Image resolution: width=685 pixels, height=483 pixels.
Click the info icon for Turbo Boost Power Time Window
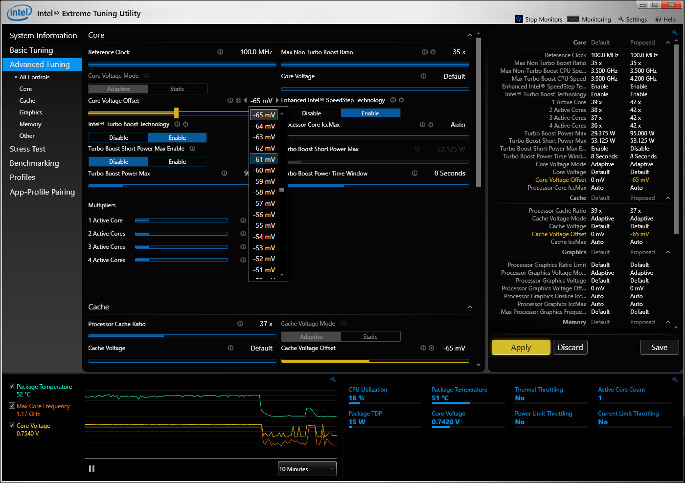click(414, 173)
